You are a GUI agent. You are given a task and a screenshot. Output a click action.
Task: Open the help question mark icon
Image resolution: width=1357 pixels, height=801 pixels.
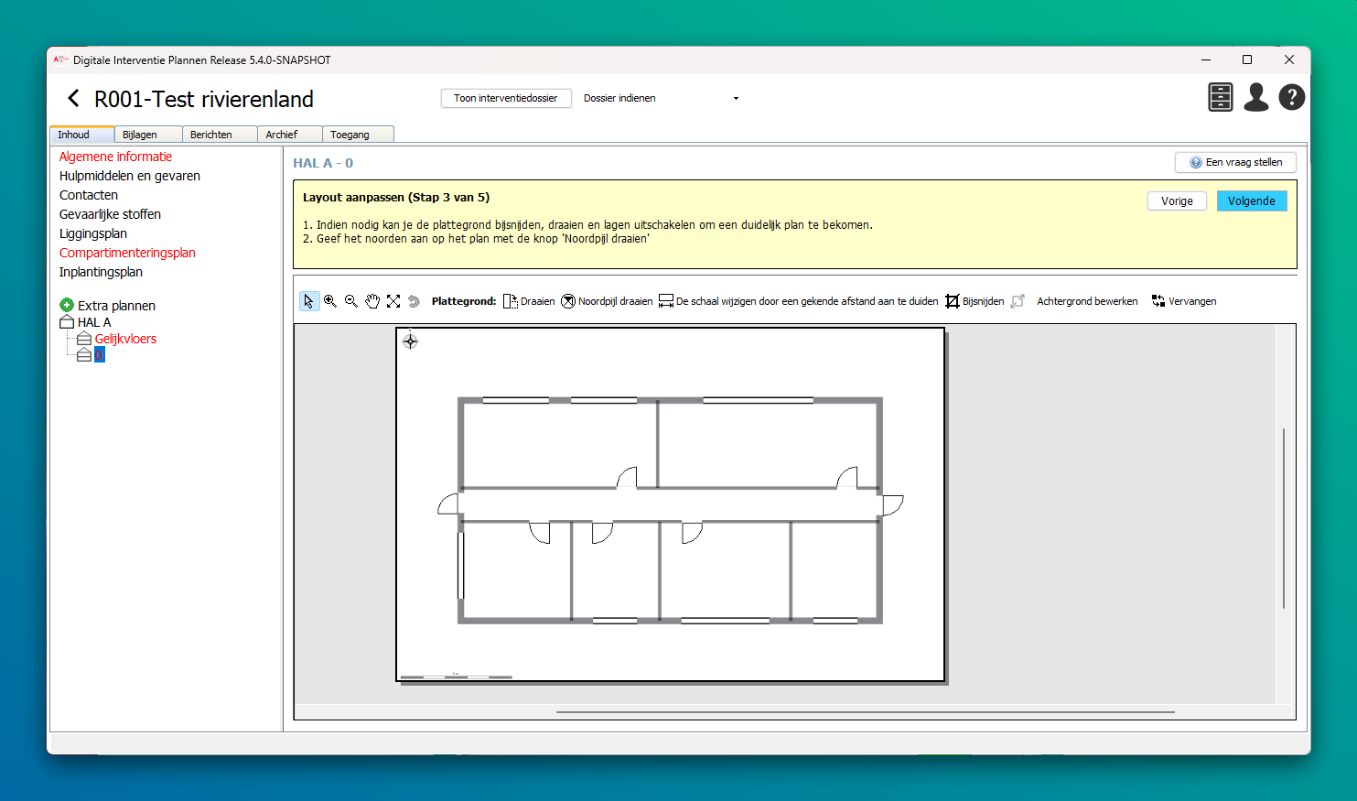tap(1292, 97)
